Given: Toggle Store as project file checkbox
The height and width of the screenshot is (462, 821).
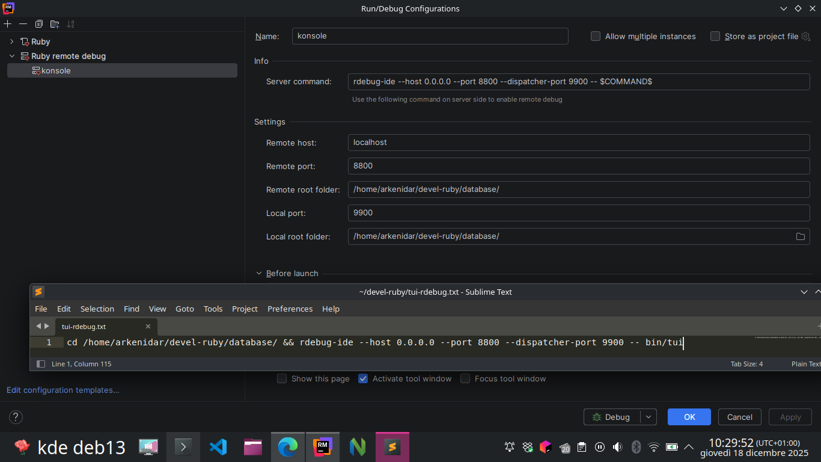Looking at the screenshot, I should pyautogui.click(x=715, y=36).
